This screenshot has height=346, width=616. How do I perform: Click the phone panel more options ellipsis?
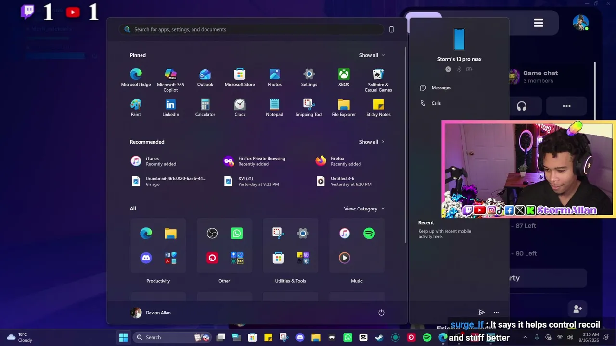(x=496, y=313)
